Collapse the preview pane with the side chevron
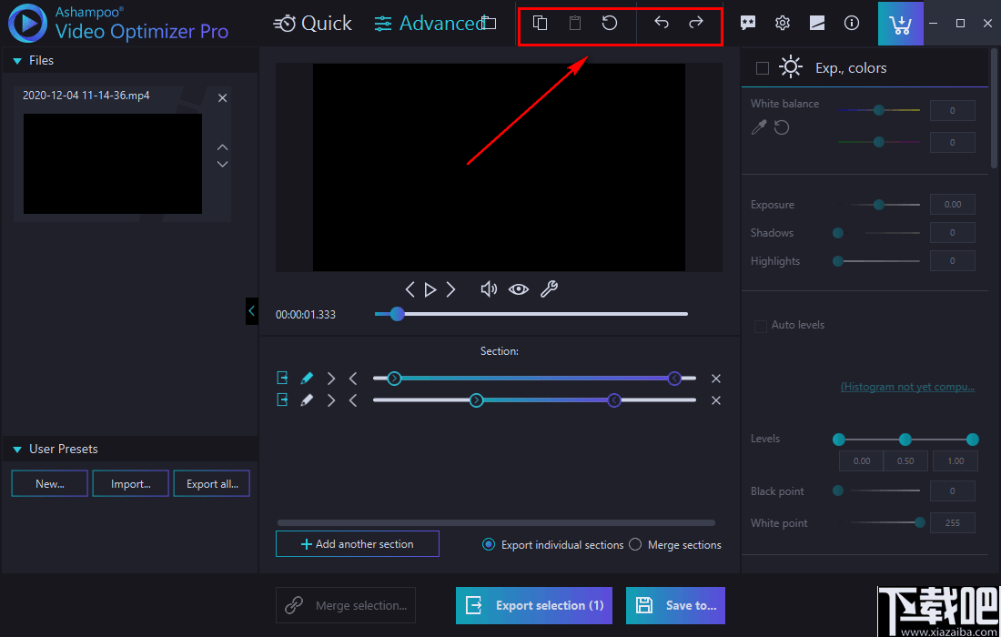Image resolution: width=1001 pixels, height=637 pixels. click(252, 311)
